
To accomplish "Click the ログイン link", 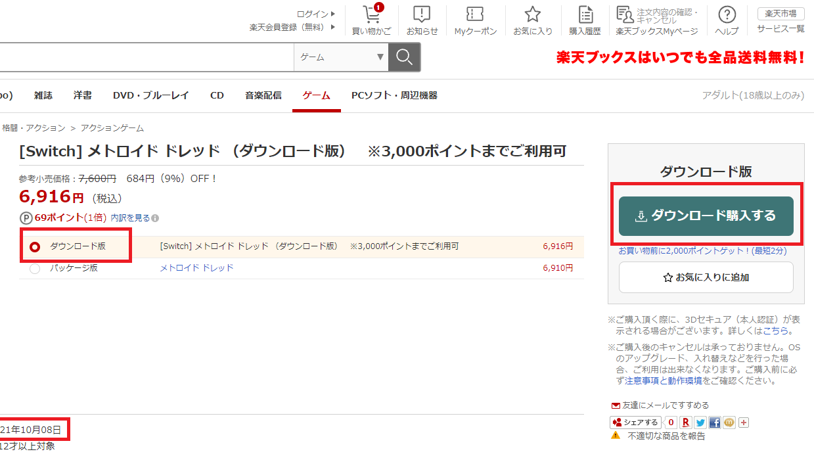I will [316, 14].
